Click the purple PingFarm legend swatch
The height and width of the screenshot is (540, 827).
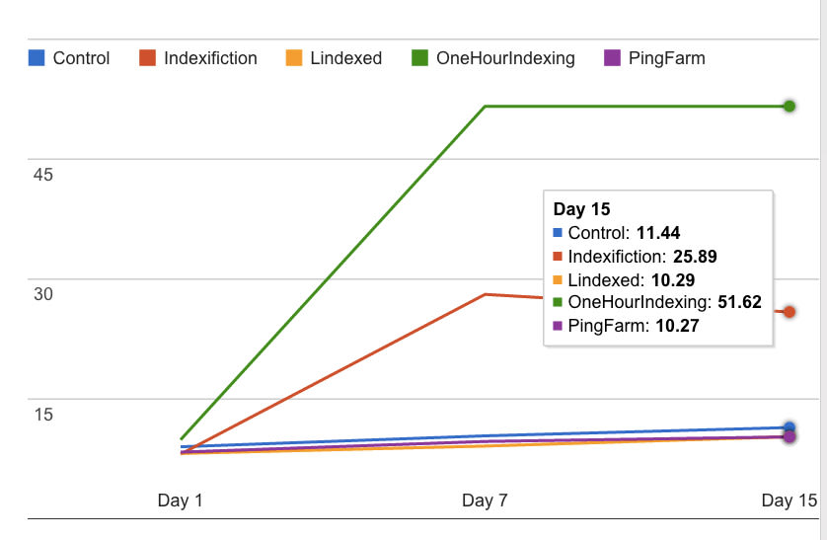(x=612, y=57)
